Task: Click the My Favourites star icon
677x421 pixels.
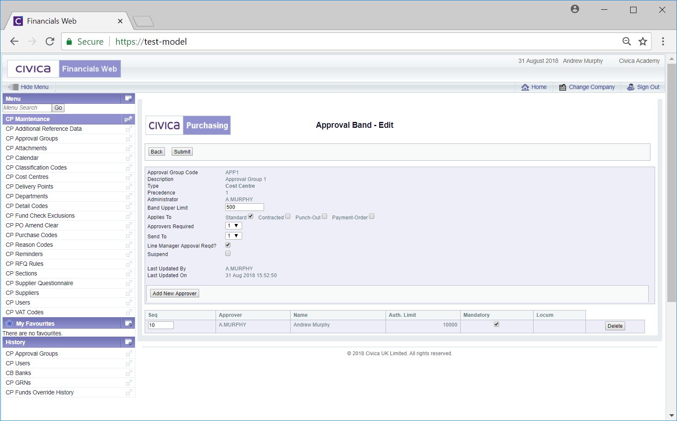Action: coord(9,323)
